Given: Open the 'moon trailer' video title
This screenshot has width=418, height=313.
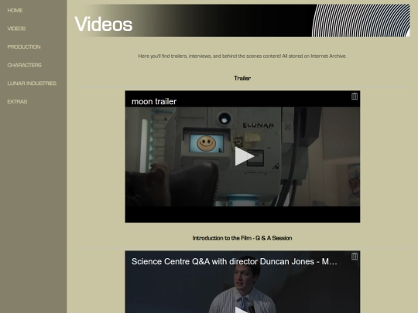Looking at the screenshot, I should pyautogui.click(x=154, y=101).
